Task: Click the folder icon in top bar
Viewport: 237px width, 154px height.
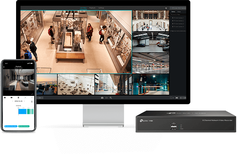Action: click(166, 8)
